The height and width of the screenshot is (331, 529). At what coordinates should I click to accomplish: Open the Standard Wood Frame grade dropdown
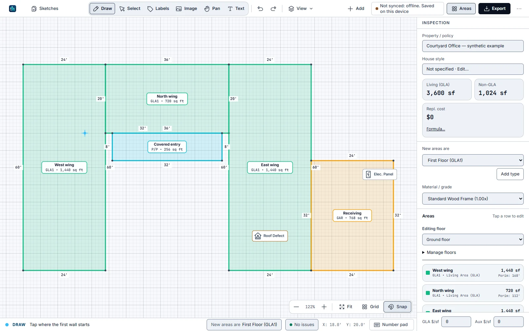473,199
